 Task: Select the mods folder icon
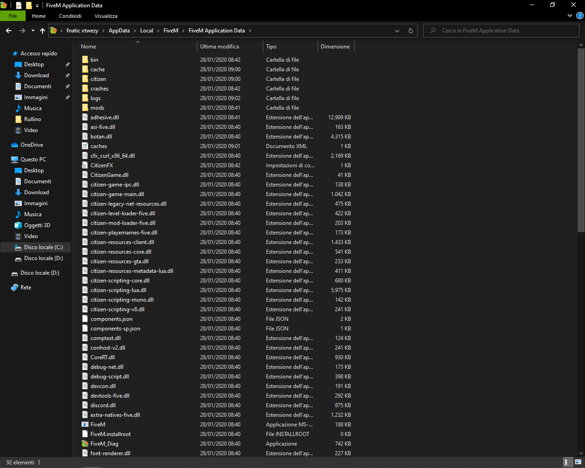pos(85,108)
